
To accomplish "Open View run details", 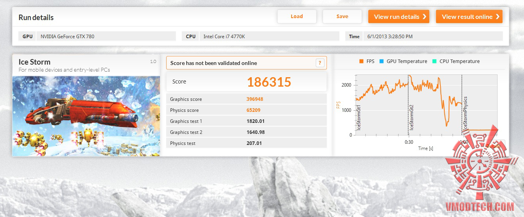I will click(399, 17).
